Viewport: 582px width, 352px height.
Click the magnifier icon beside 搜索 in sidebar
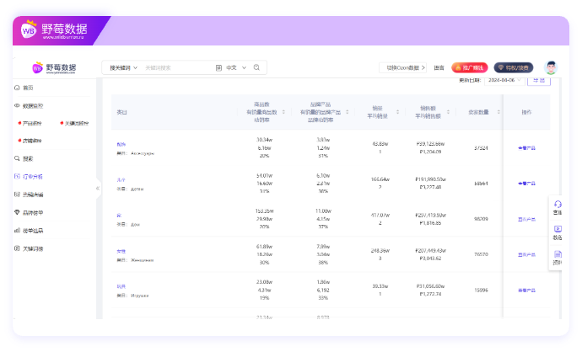tap(17, 158)
